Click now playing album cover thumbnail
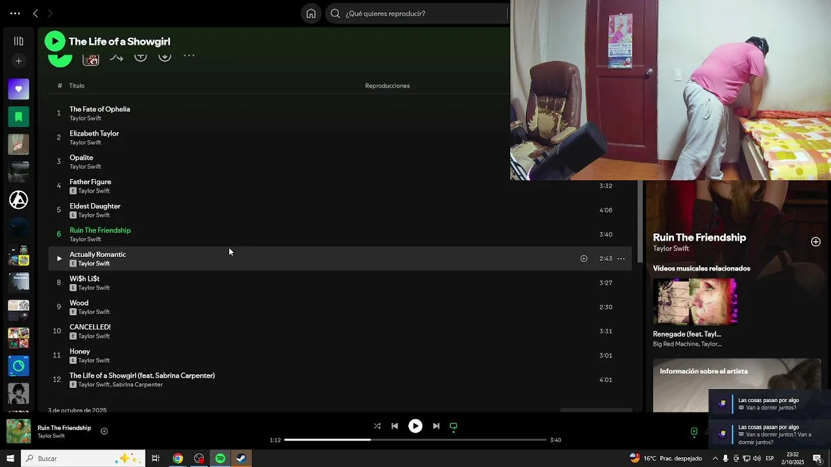 pos(18,431)
